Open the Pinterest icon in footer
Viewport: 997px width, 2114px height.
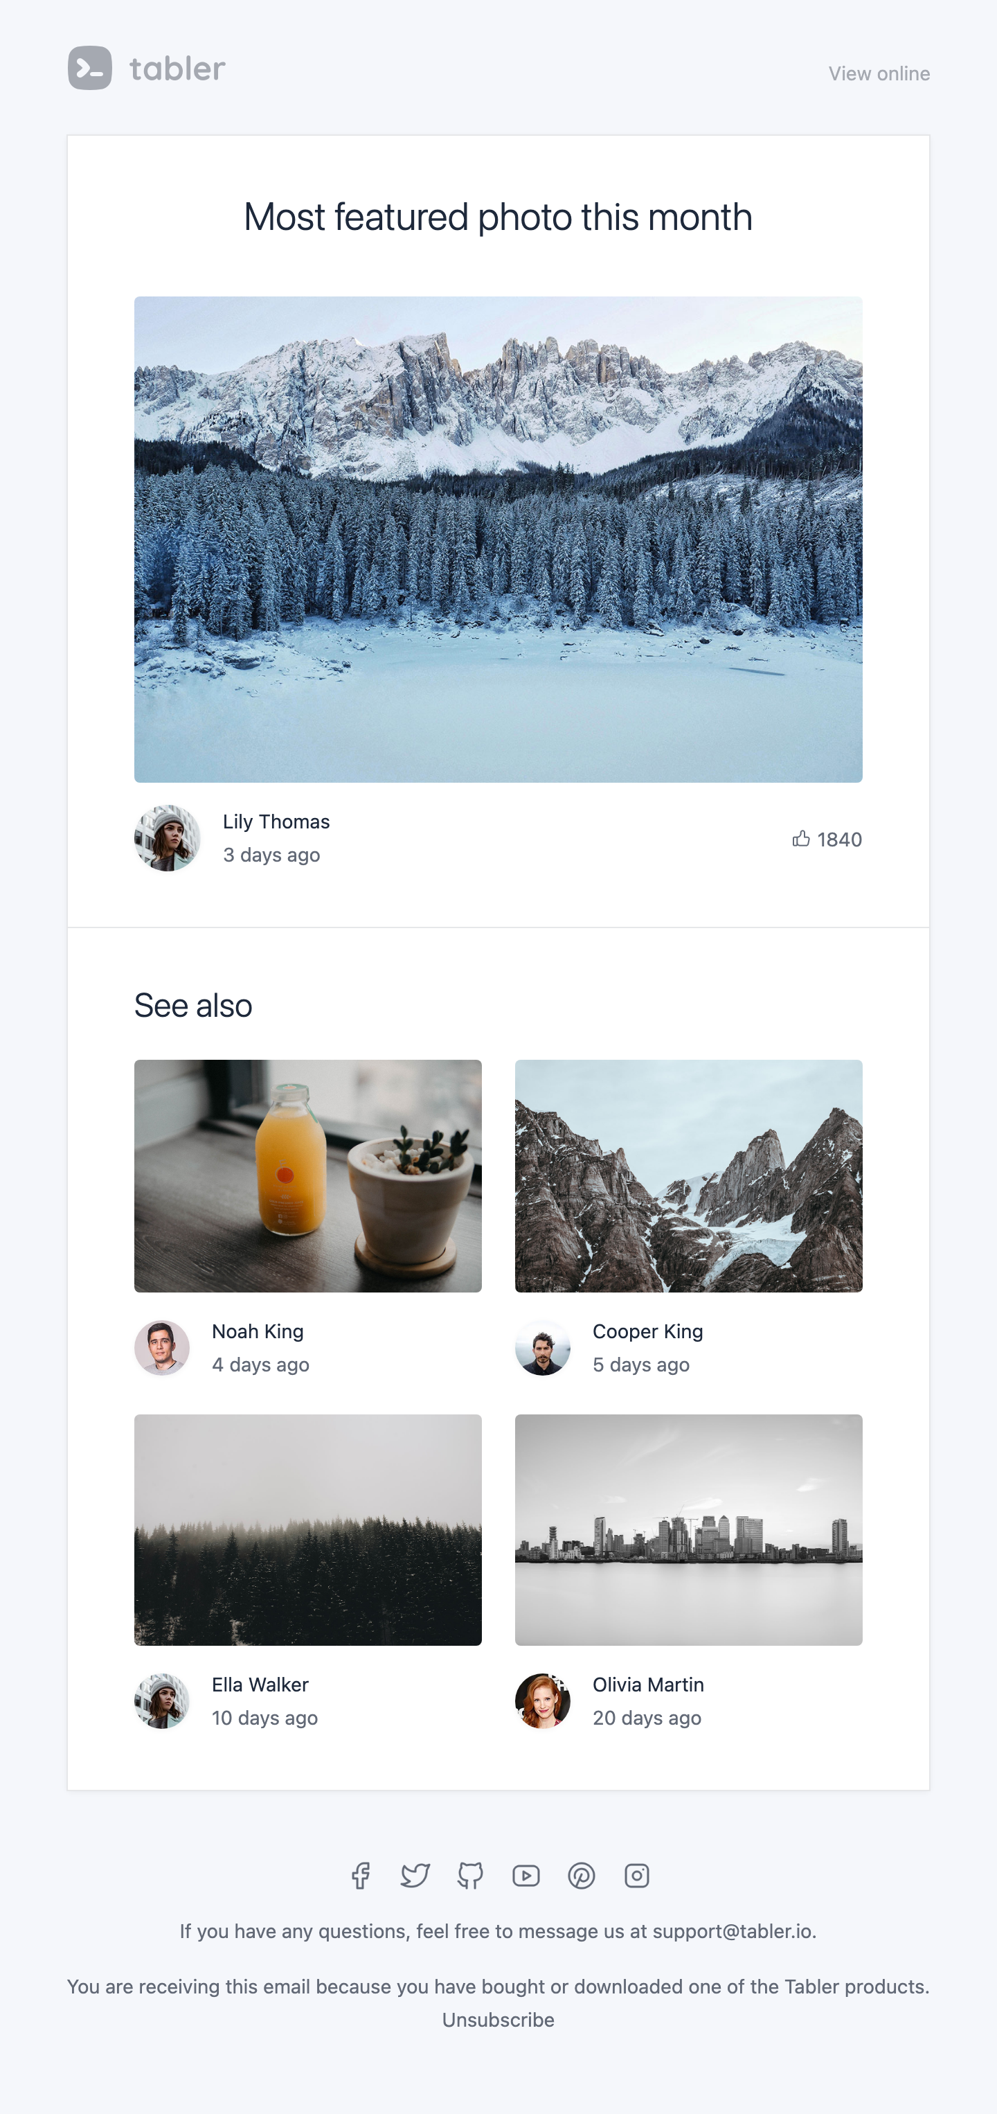582,1875
